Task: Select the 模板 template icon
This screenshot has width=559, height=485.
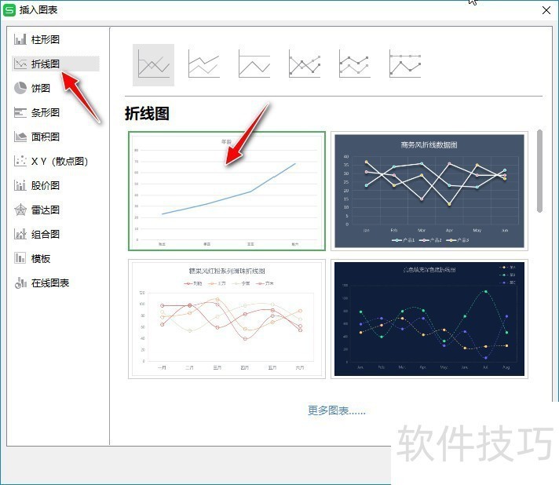Action: [20, 258]
